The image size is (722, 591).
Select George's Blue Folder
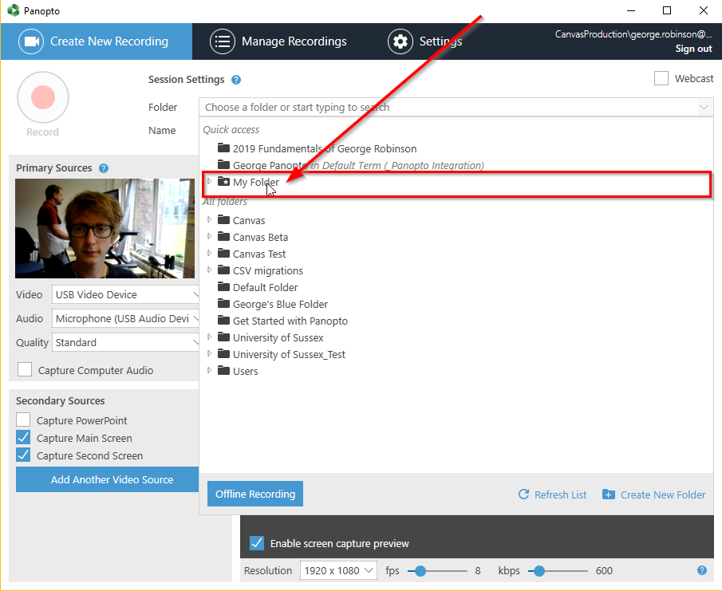280,304
